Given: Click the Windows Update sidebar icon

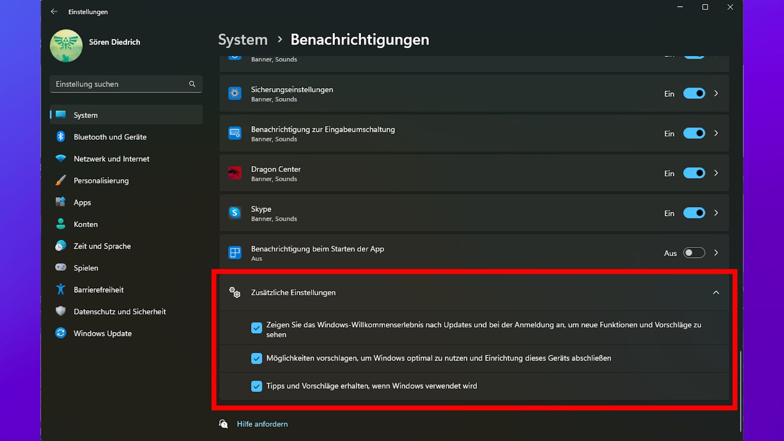Looking at the screenshot, I should point(61,333).
